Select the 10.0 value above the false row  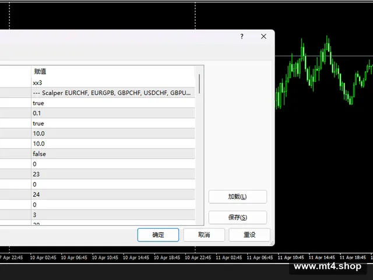point(113,143)
